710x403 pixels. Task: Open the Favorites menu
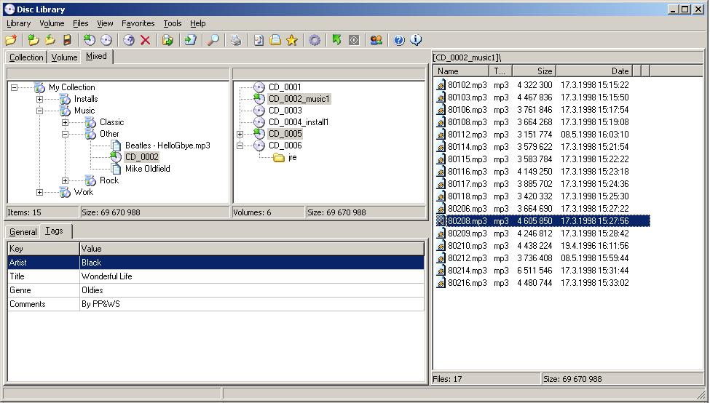[138, 23]
